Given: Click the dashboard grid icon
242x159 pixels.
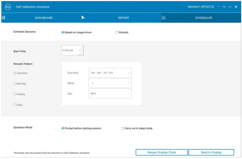Looking at the screenshot, I should pyautogui.click(x=4, y=18).
